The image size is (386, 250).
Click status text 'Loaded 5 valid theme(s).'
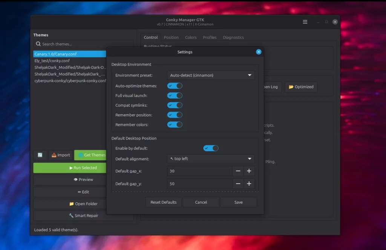pyautogui.click(x=56, y=230)
